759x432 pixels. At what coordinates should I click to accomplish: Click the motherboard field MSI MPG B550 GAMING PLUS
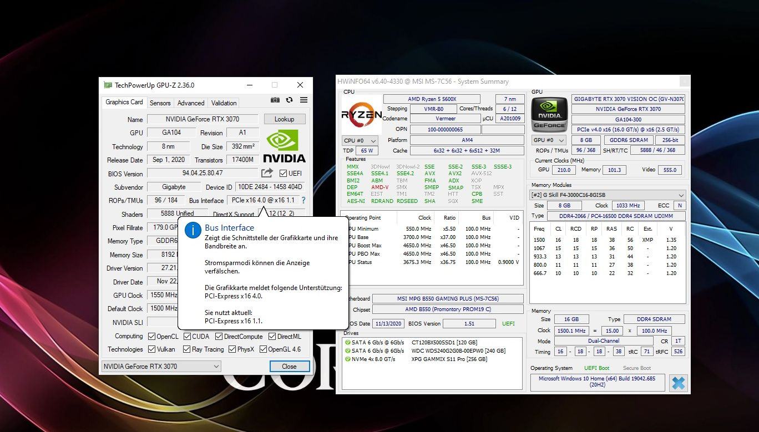(448, 298)
